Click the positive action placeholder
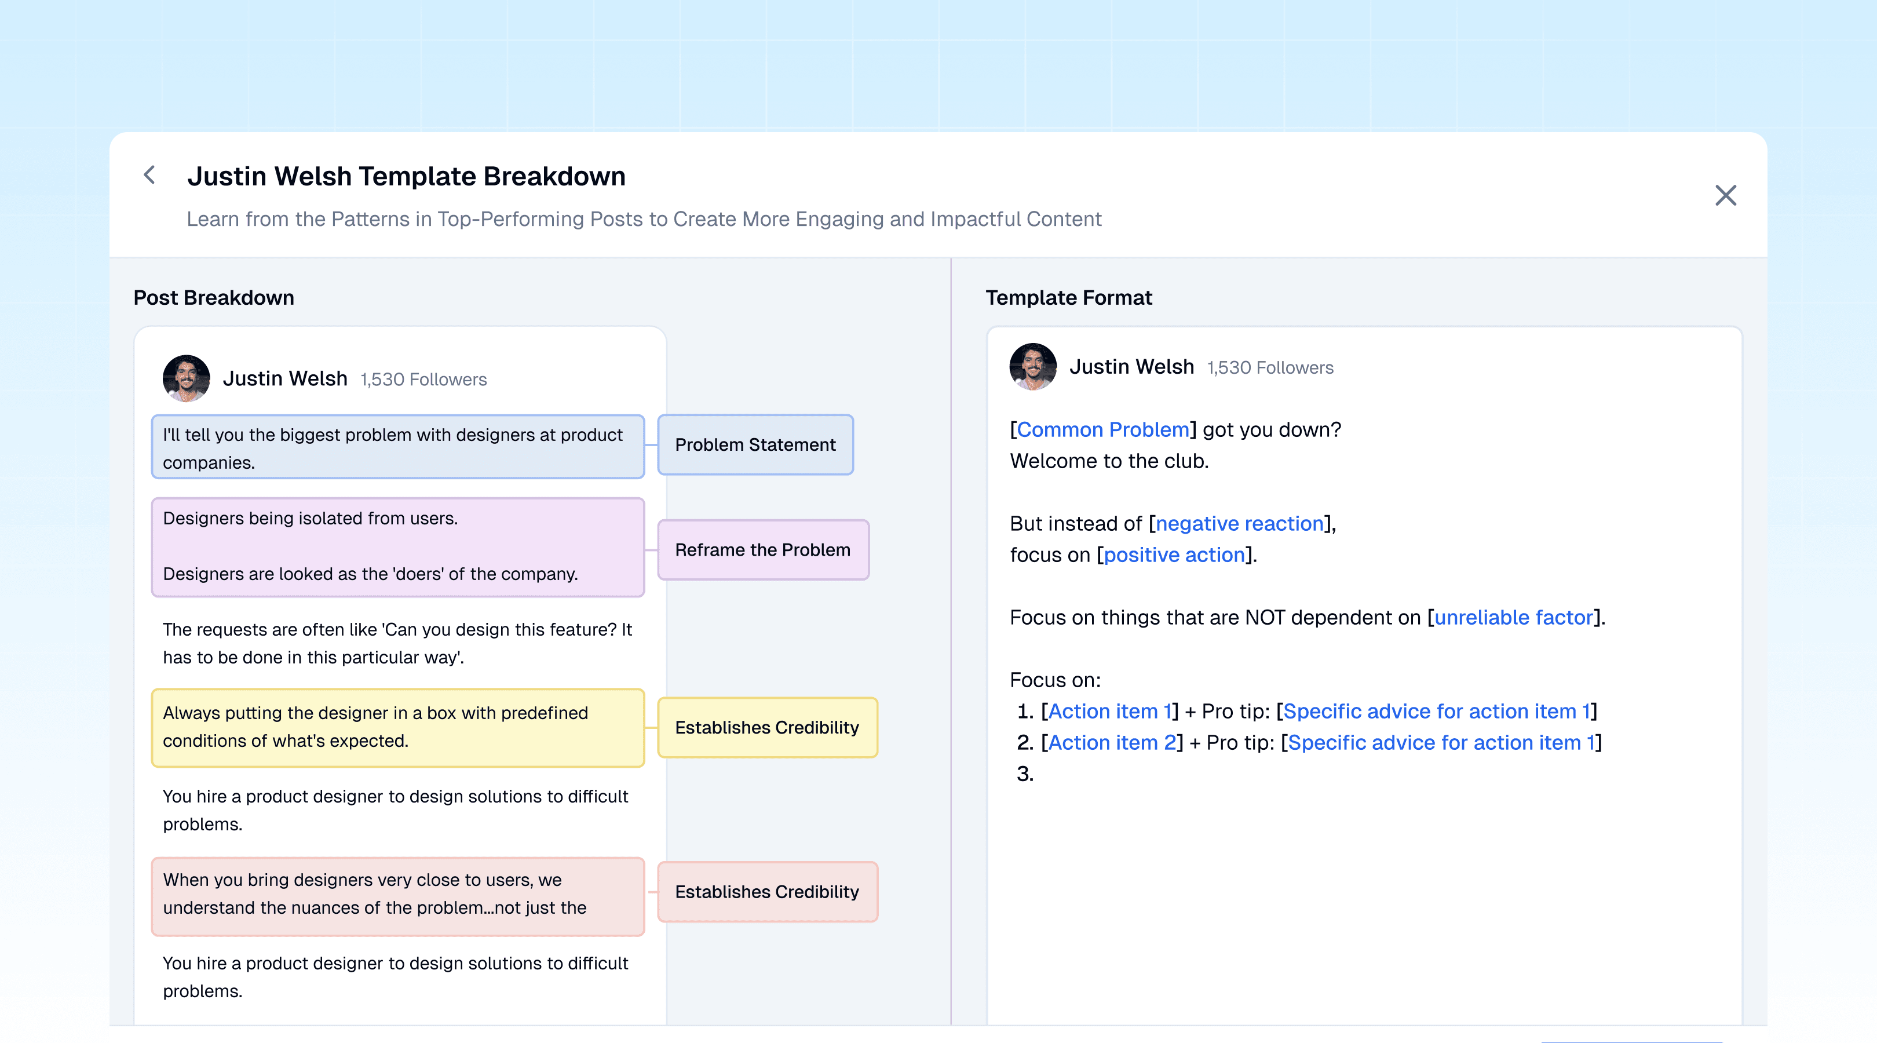1877x1043 pixels. coord(1174,555)
